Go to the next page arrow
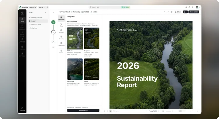 click(159, 111)
